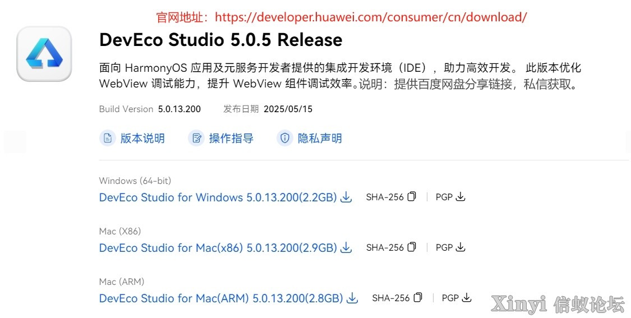Copy the Mac (ARM) SHA-256 checksum icon
Viewport: 631px width, 318px height.
point(418,297)
